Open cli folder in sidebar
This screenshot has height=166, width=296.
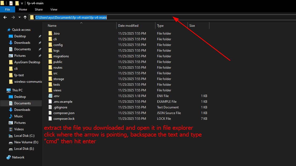click(16, 69)
